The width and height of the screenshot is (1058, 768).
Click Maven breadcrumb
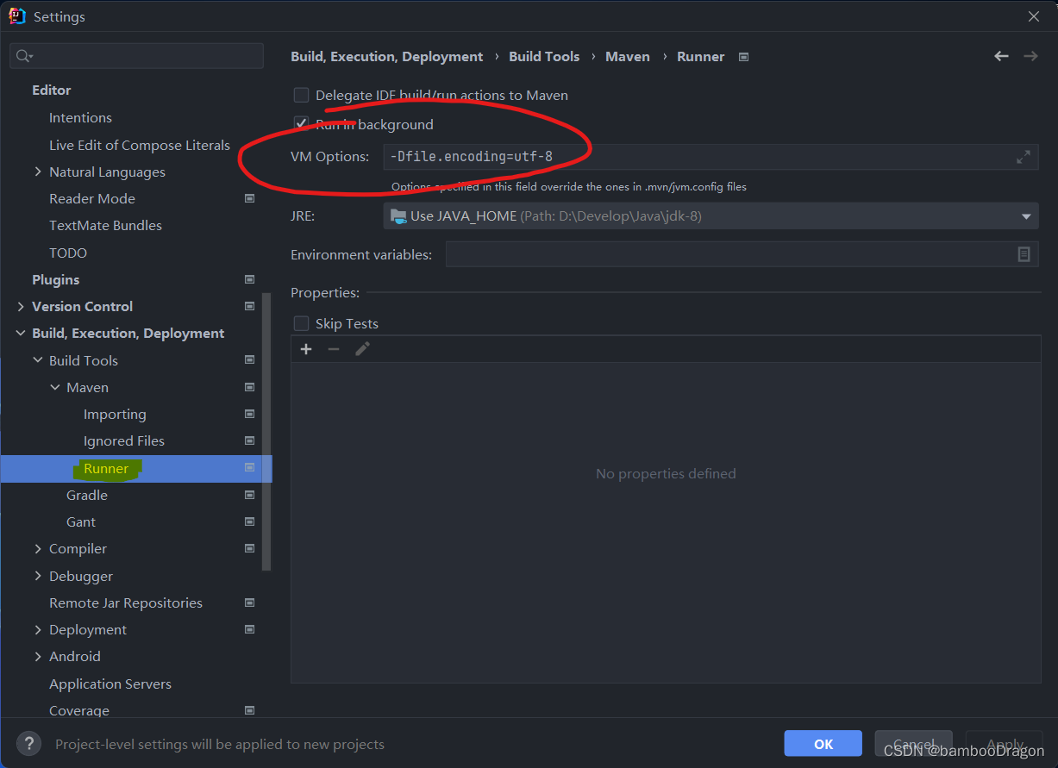[x=628, y=56]
